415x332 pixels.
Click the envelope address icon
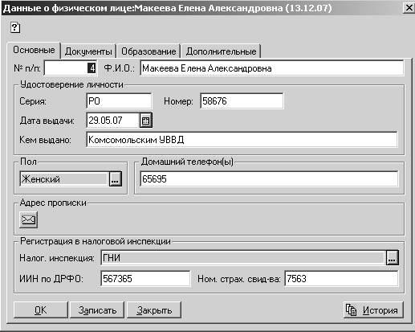point(28,219)
